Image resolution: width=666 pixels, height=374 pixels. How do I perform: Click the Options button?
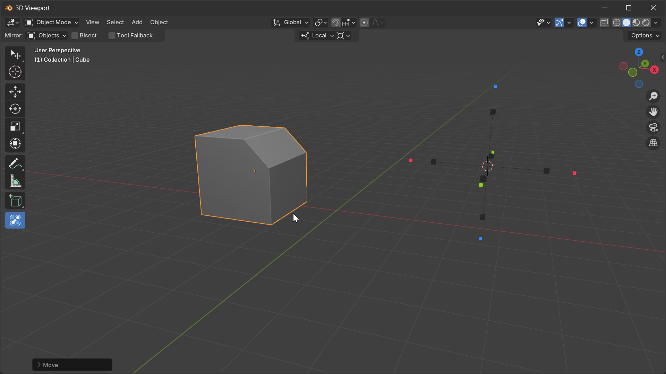point(645,36)
